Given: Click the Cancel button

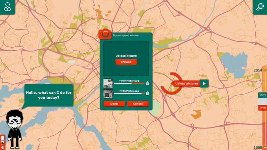Looking at the screenshot, I should coord(138,104).
